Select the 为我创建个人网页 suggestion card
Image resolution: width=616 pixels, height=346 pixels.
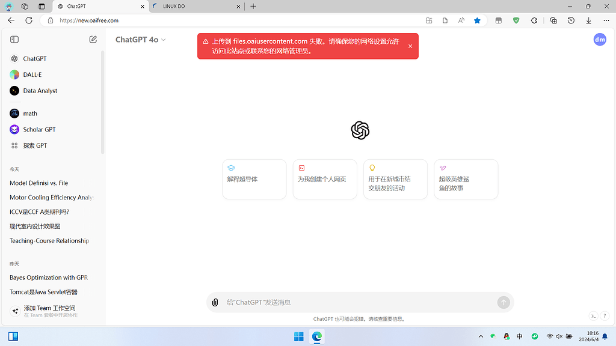tap(325, 179)
